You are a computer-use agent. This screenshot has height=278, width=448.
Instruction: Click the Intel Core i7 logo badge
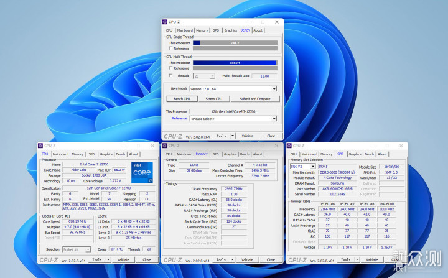[142, 172]
